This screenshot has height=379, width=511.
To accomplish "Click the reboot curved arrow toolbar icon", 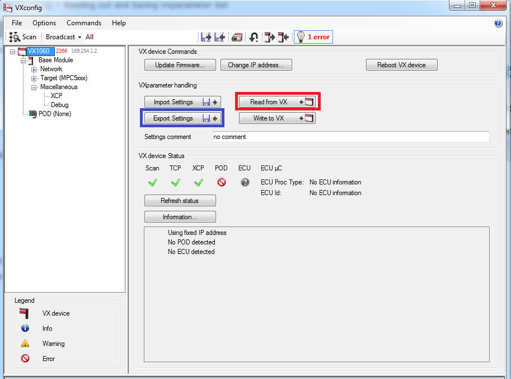I will tap(254, 37).
